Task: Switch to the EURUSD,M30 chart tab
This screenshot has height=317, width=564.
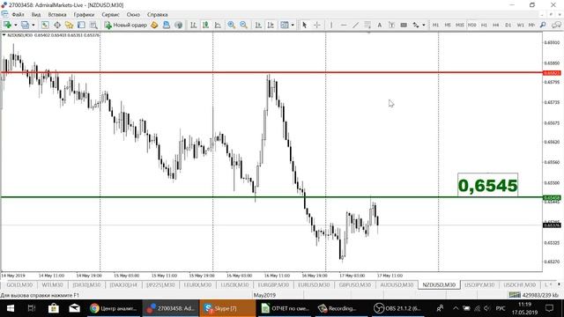Action: [314, 284]
